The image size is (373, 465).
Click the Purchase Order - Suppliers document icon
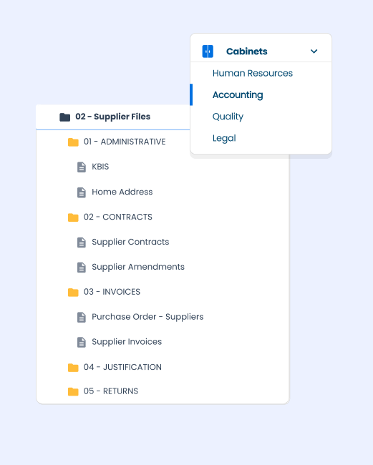click(82, 318)
